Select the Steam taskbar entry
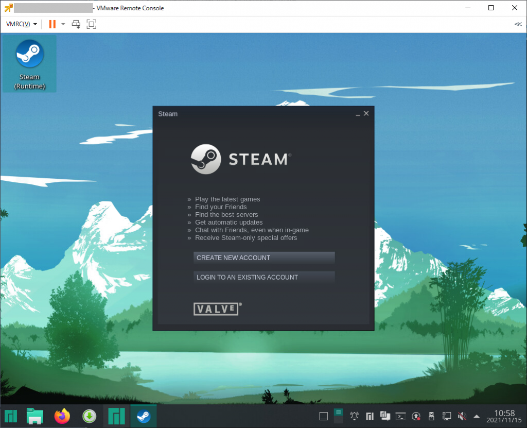Image resolution: width=527 pixels, height=428 pixels. click(x=144, y=416)
